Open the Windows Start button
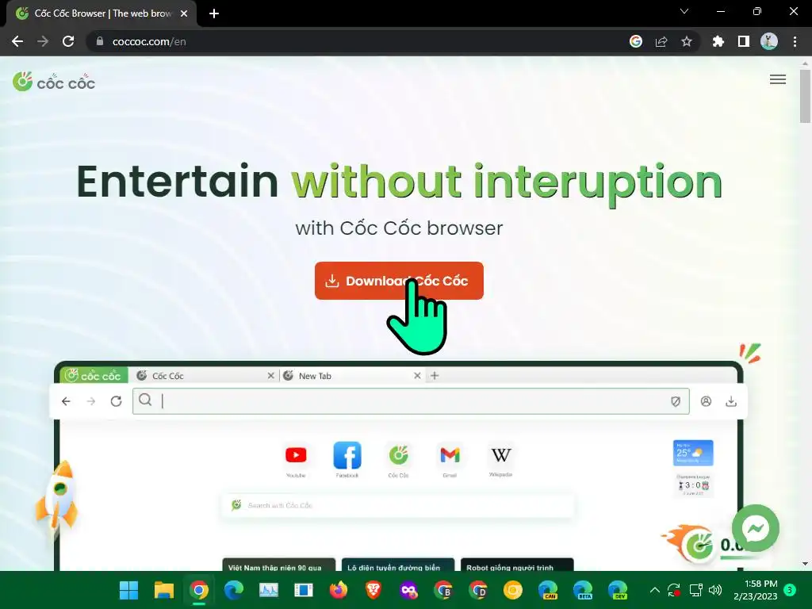 128,590
